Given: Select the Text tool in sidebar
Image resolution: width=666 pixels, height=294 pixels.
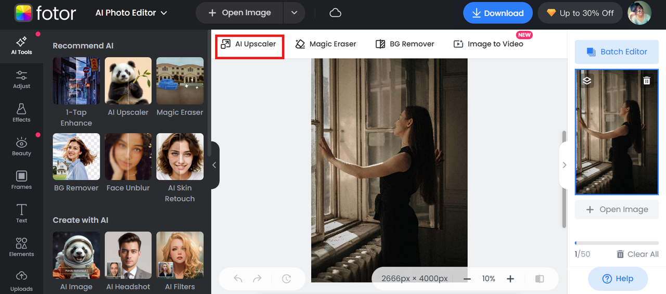Looking at the screenshot, I should (x=21, y=214).
